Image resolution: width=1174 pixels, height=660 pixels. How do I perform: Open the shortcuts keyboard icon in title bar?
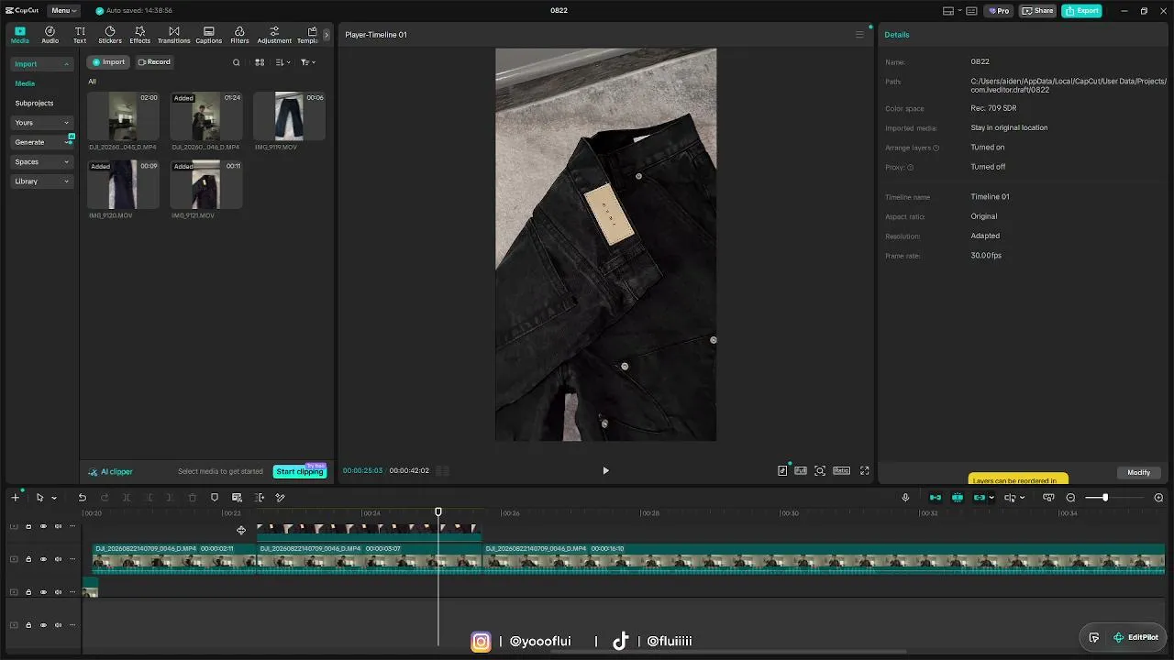tap(971, 11)
